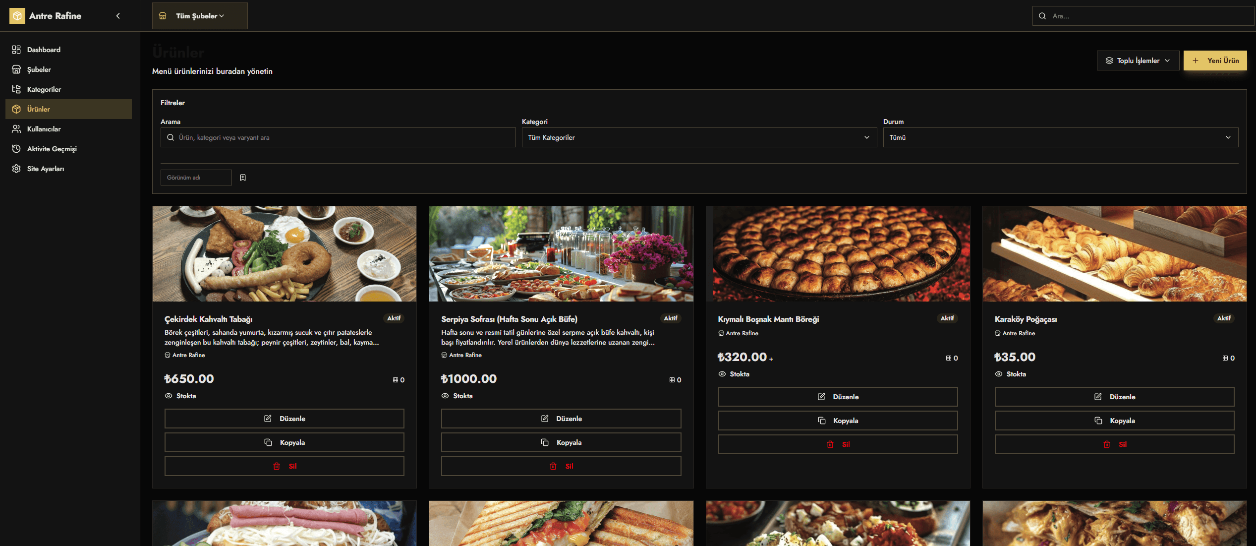The height and width of the screenshot is (546, 1256).
Task: Open the Çekirdek Kahvaltı Tabağı product photo
Action: pyautogui.click(x=285, y=254)
